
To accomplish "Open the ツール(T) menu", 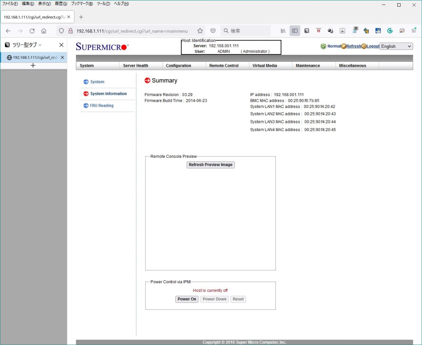I will pyautogui.click(x=103, y=4).
